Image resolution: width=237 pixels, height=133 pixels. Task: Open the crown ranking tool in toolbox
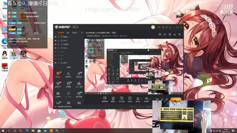point(58,95)
